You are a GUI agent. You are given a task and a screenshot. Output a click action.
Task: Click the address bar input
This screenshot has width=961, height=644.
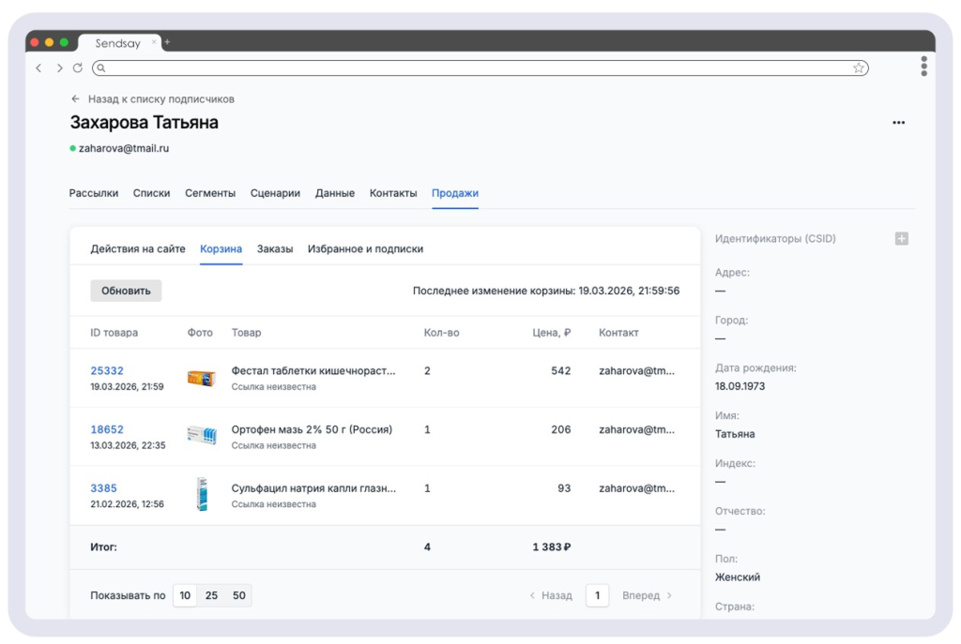[480, 67]
